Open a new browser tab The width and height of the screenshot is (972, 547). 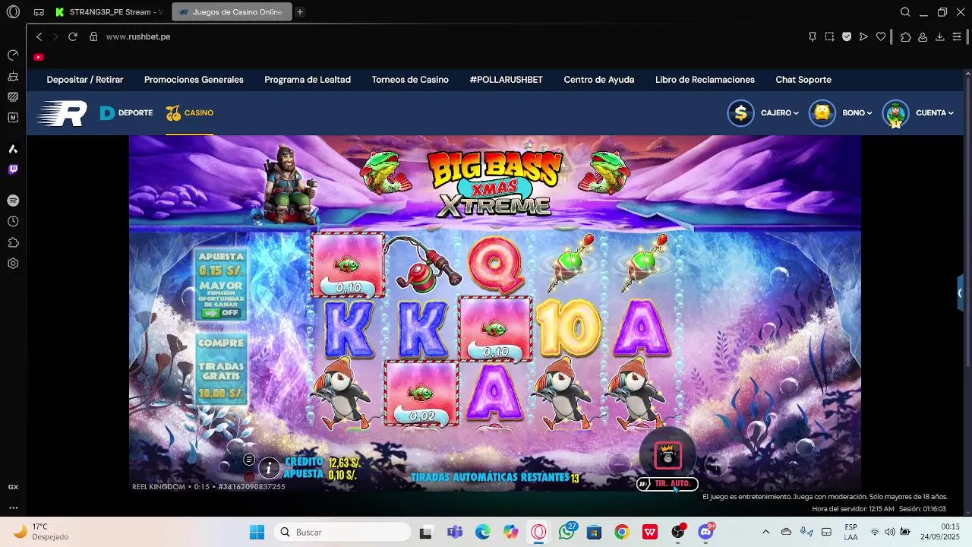[300, 12]
